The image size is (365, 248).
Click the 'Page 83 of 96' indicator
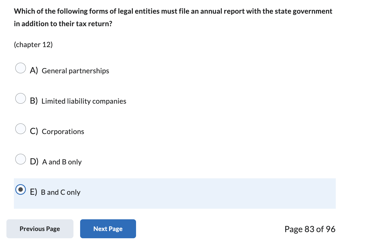coord(310,229)
